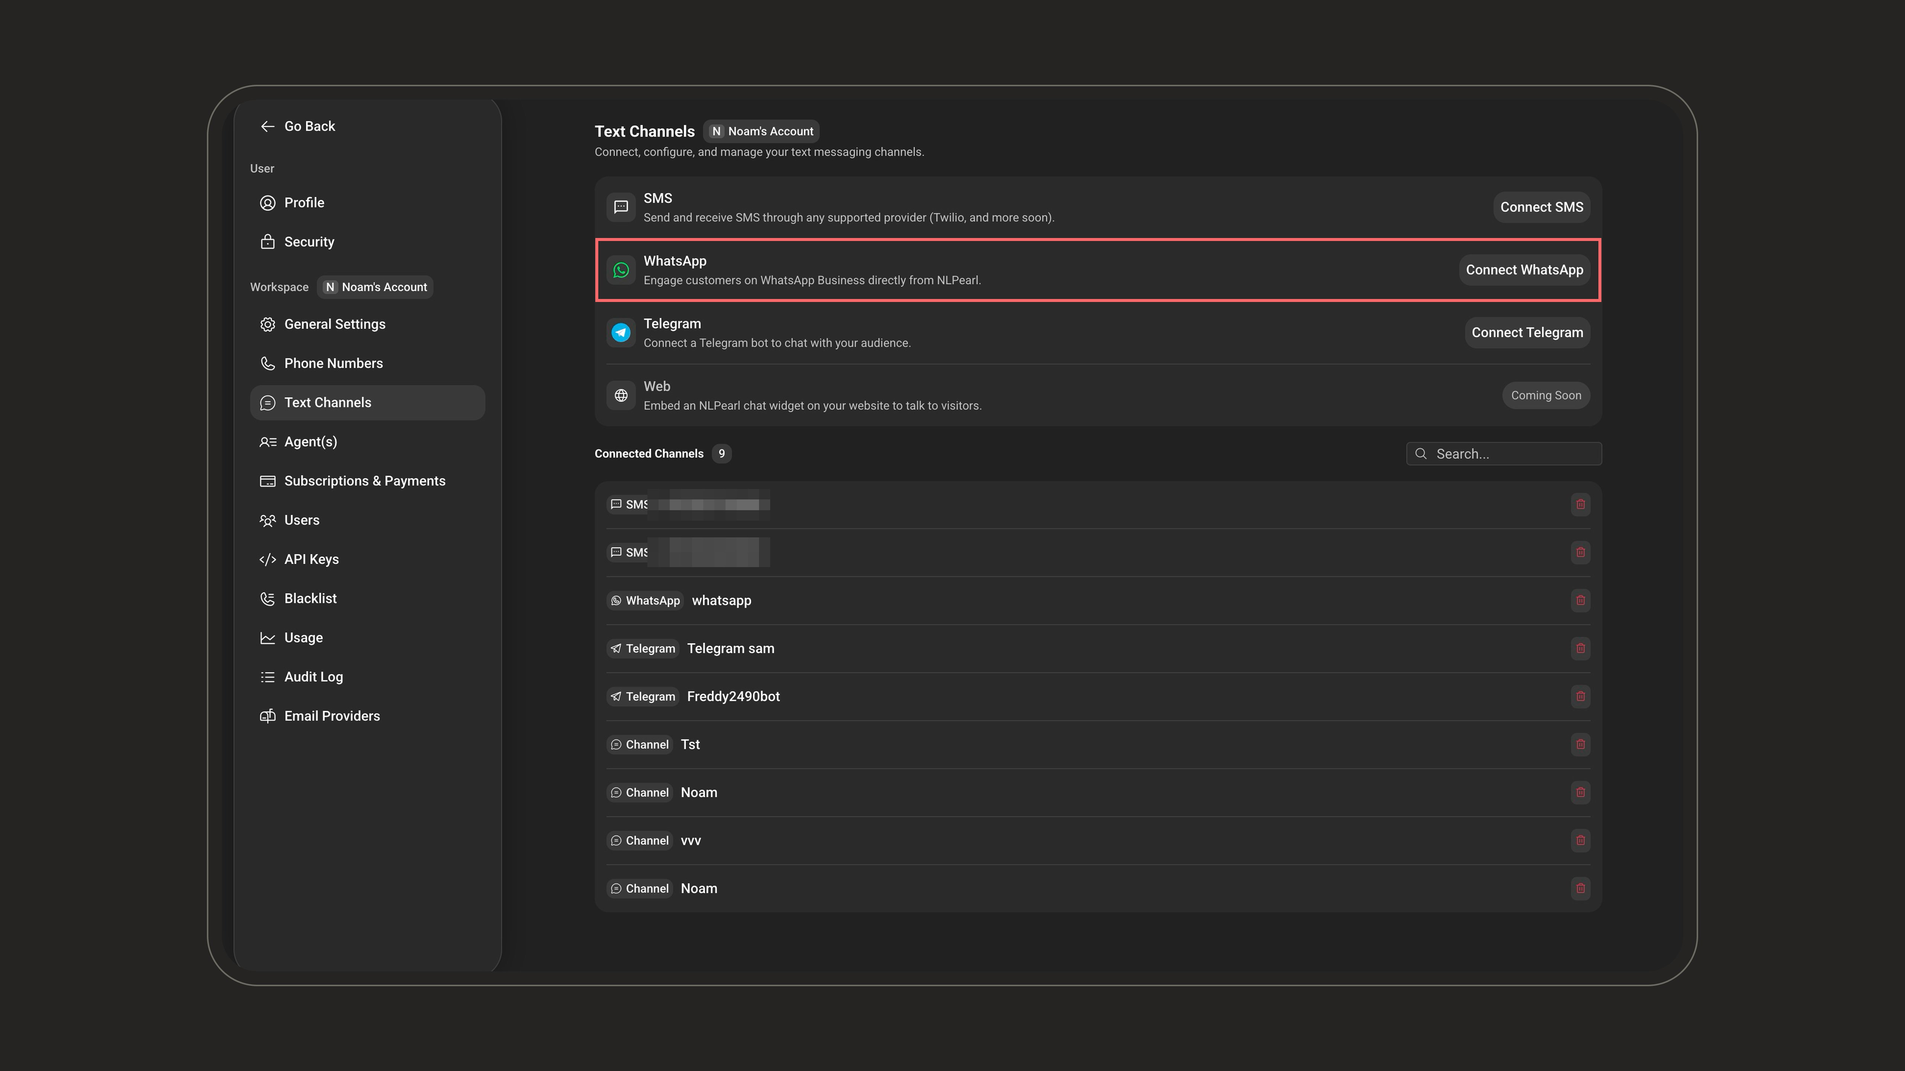Viewport: 1905px width, 1071px height.
Task: Click the Connect Telegram button
Action: coord(1527,332)
